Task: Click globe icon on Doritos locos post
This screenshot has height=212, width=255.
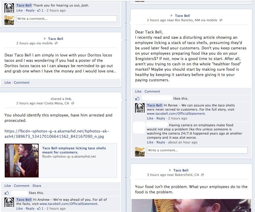Action: (x=56, y=43)
